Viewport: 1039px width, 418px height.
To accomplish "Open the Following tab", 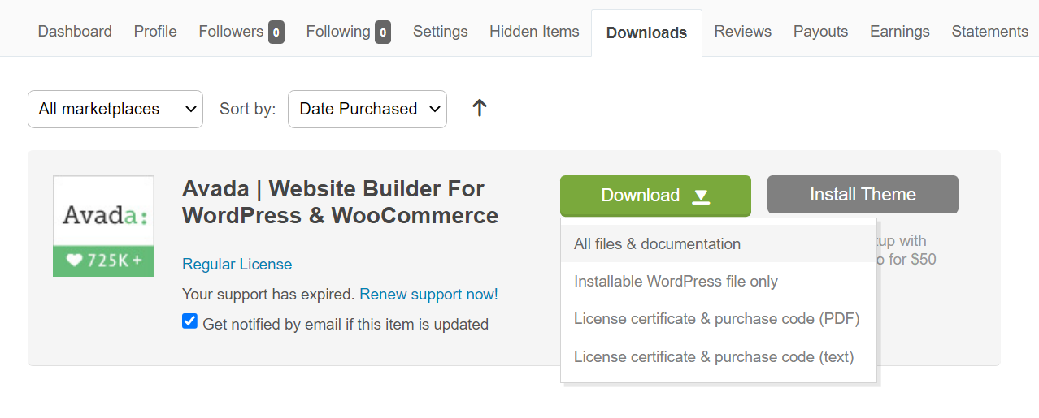I will click(x=348, y=32).
